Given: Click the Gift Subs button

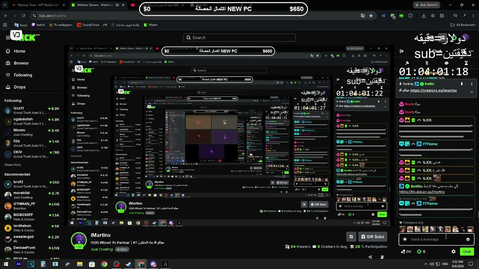Looking at the screenshot, I should click(x=372, y=236).
